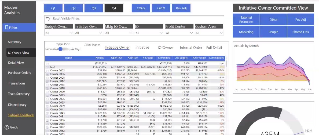Screen dimensions: 319x135
Task: Click the Reset Visible Filters text
Action: [66, 18]
